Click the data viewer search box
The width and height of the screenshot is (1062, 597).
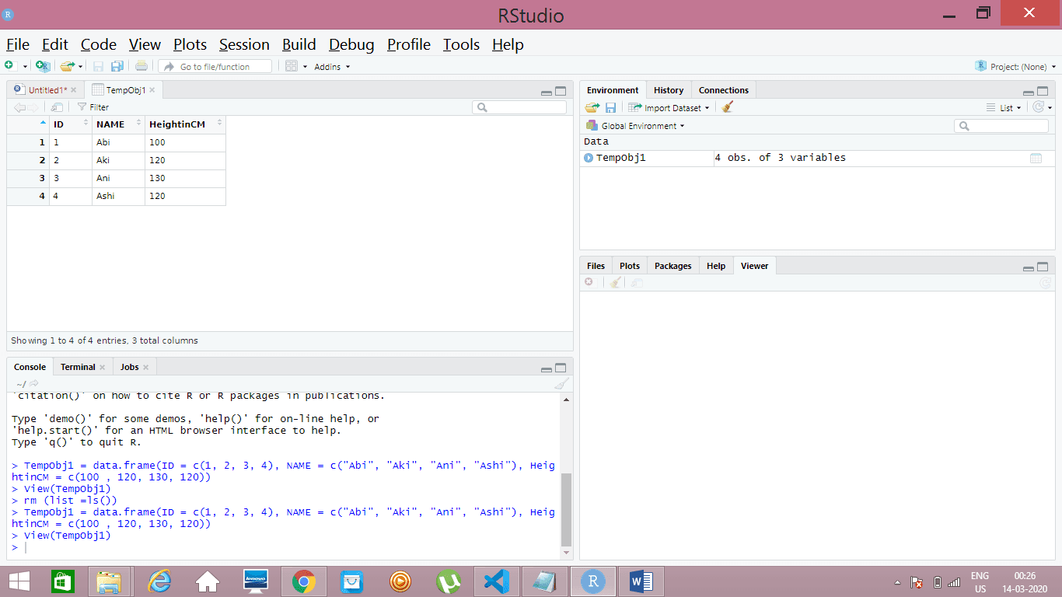click(x=519, y=107)
